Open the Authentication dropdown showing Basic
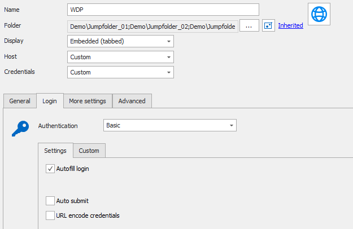This screenshot has height=229, width=353. [170, 125]
